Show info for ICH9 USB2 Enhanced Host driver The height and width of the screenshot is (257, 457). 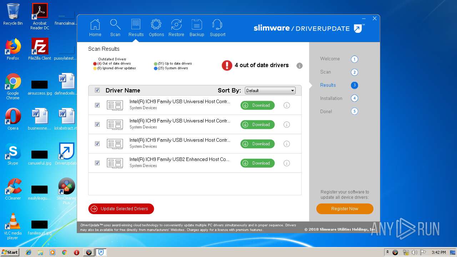tap(286, 163)
